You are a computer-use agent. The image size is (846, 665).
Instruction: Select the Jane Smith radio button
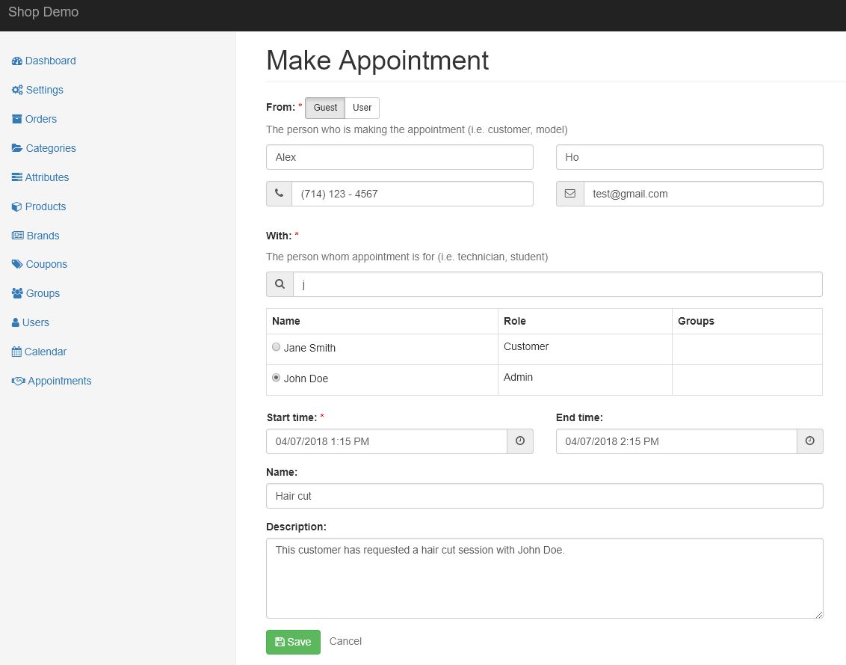(277, 347)
